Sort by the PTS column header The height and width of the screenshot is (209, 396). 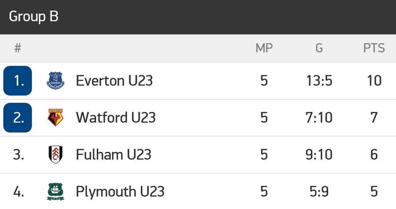pos(374,48)
